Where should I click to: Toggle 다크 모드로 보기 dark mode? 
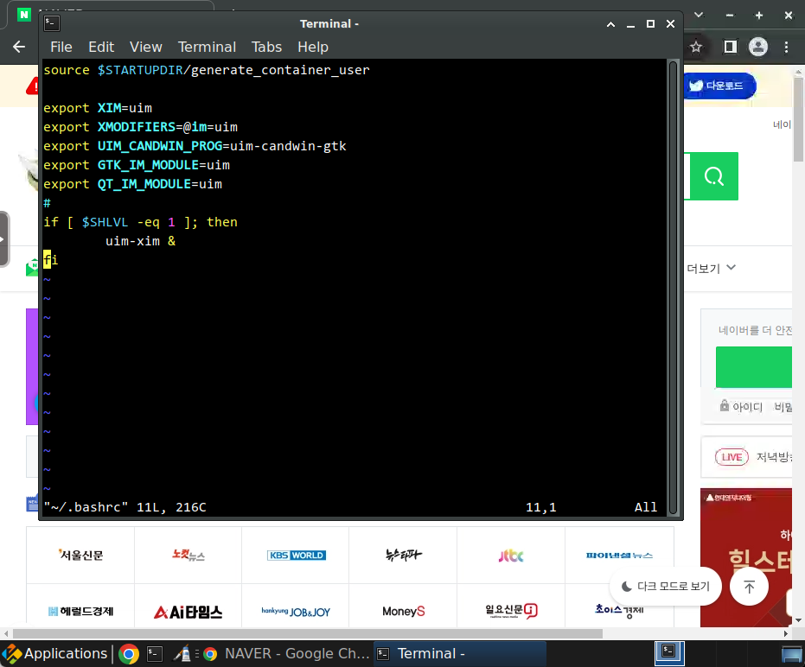pos(666,586)
